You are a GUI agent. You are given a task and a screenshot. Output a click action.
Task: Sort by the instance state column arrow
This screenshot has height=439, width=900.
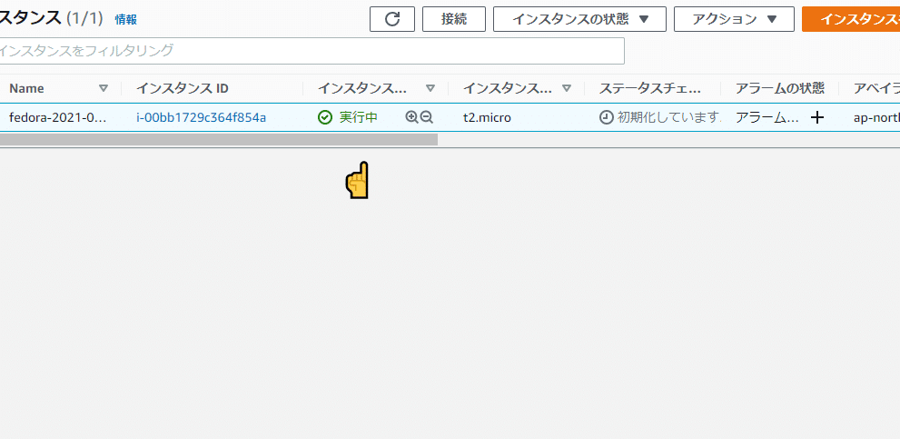coord(430,88)
